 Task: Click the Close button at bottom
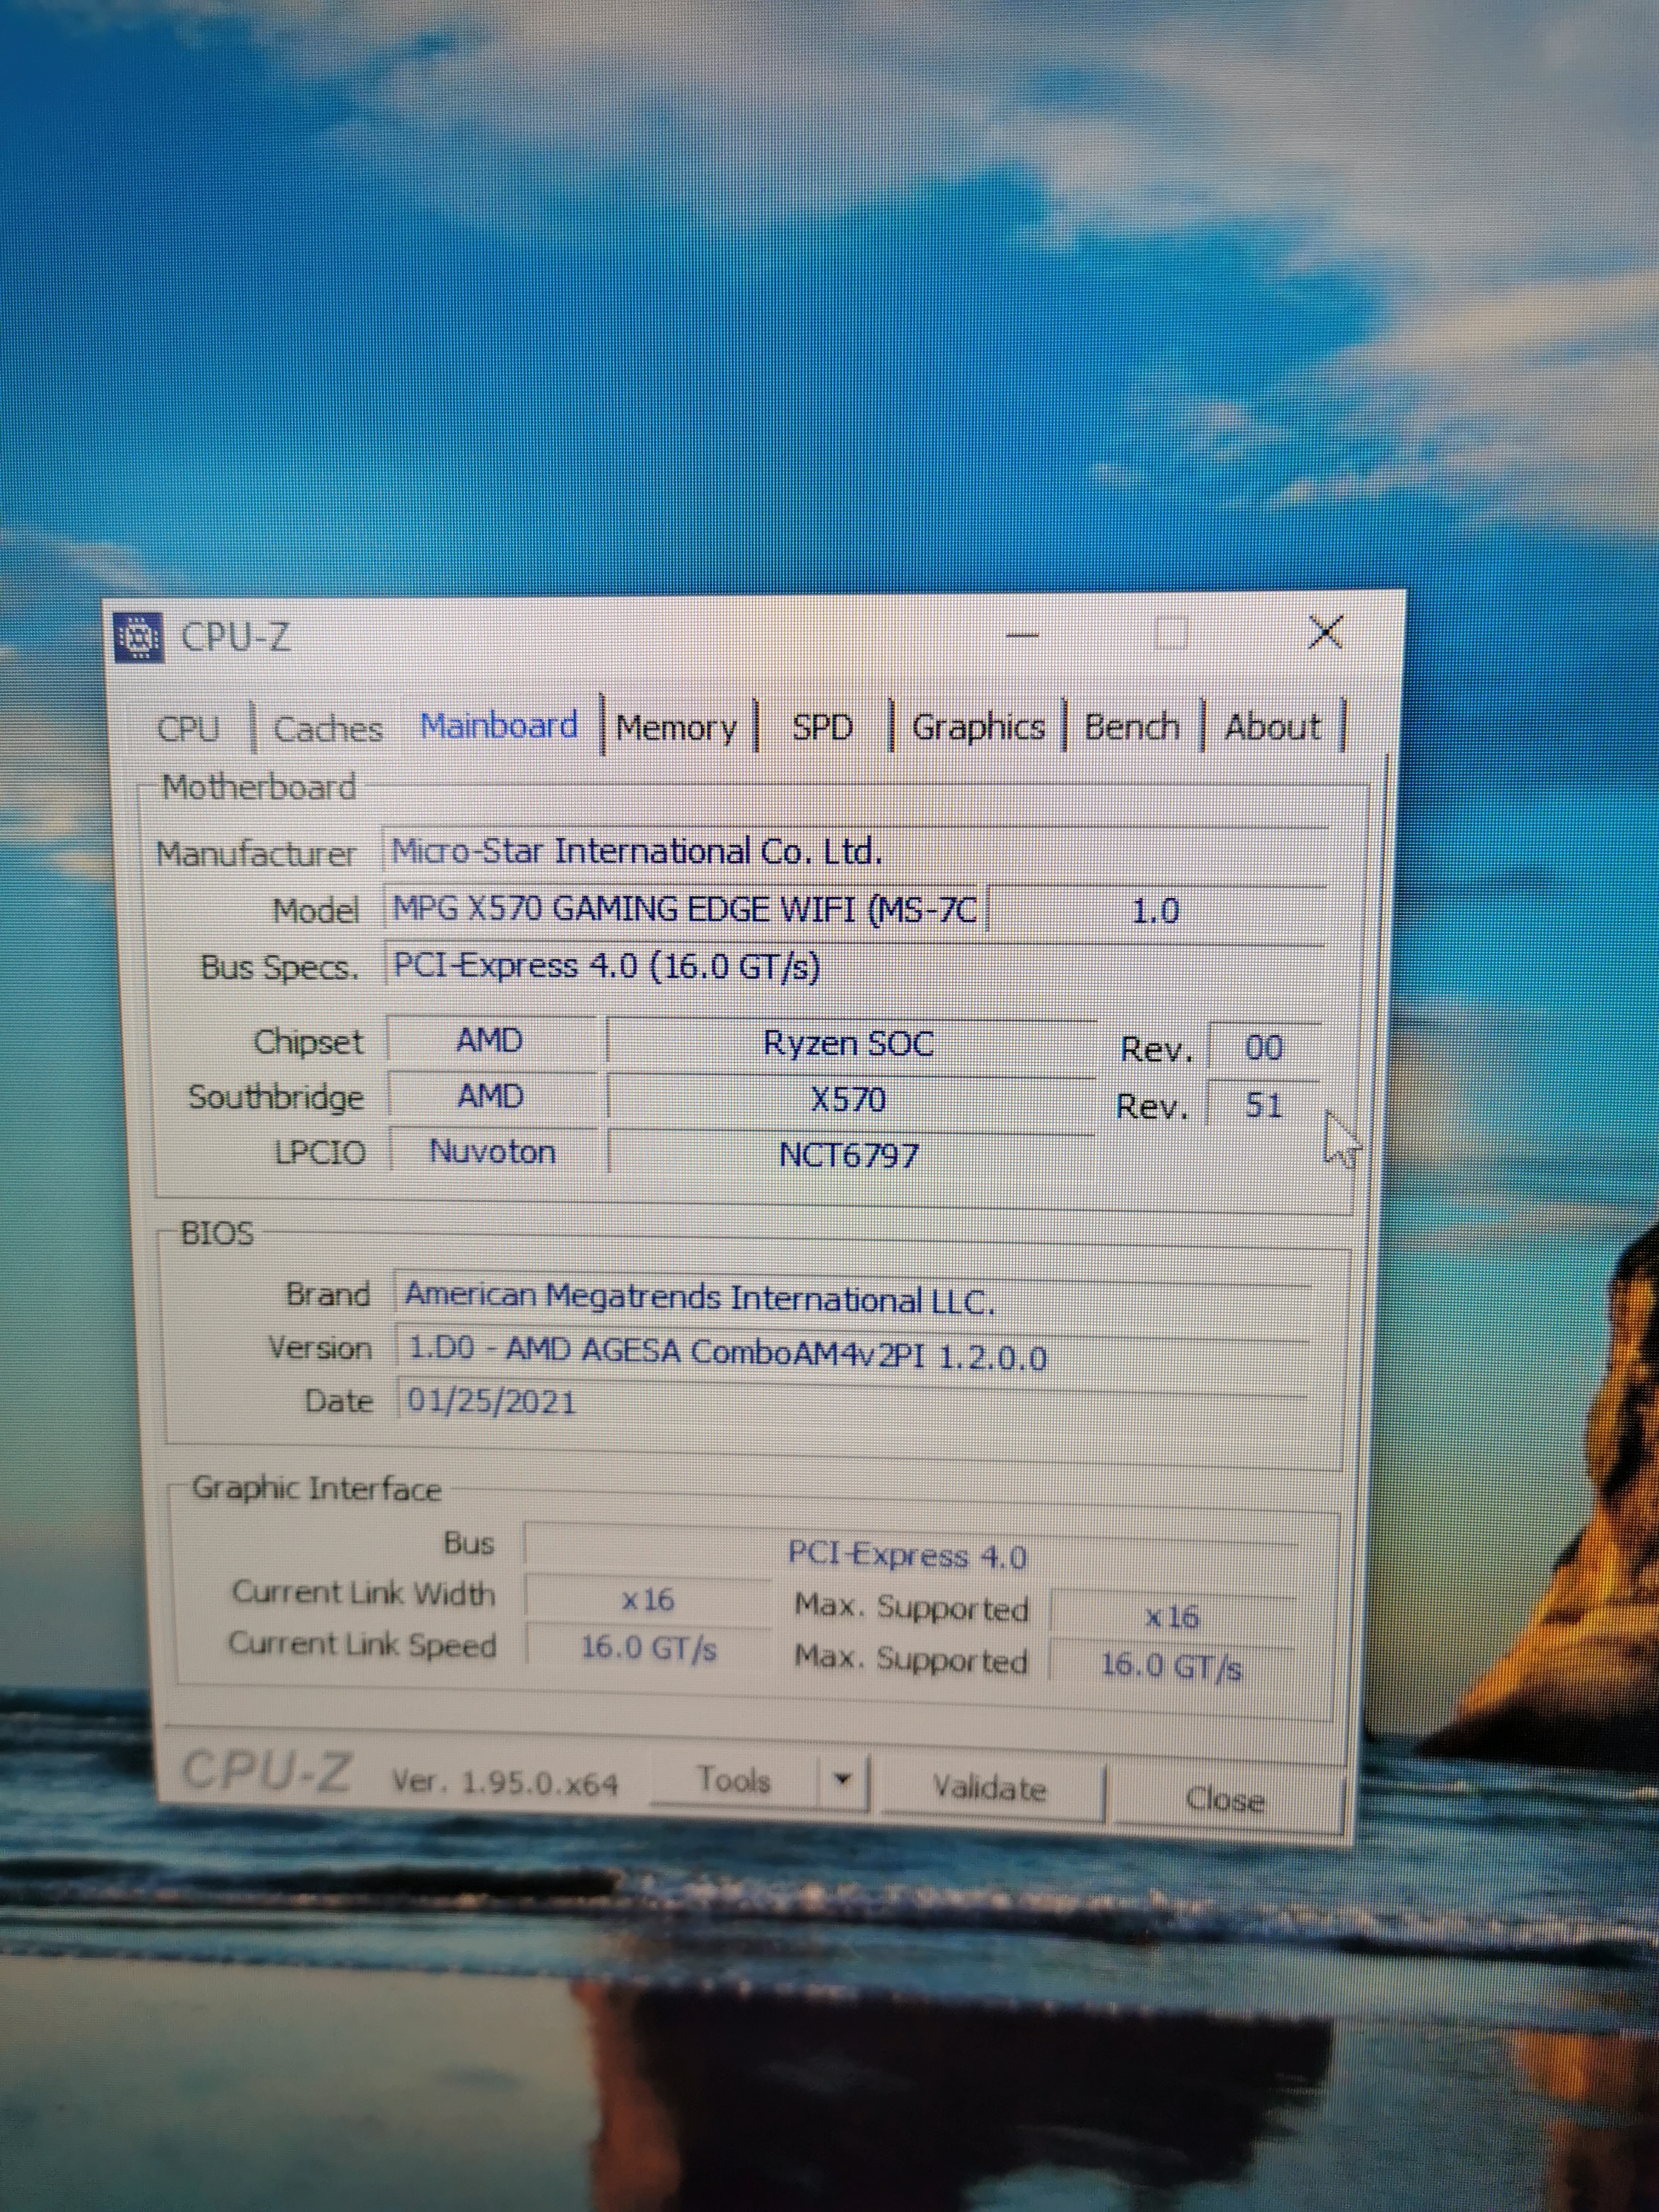[x=1225, y=1800]
